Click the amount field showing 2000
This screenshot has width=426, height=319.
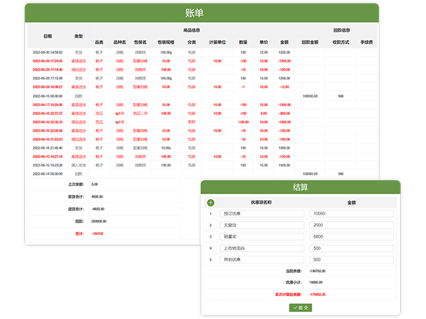pos(352,225)
